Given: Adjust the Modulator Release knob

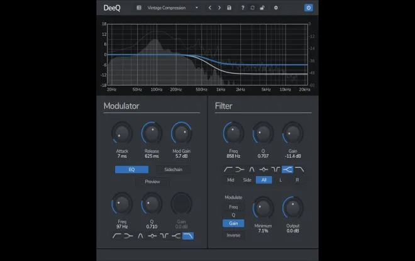Looking at the screenshot, I should (x=152, y=133).
